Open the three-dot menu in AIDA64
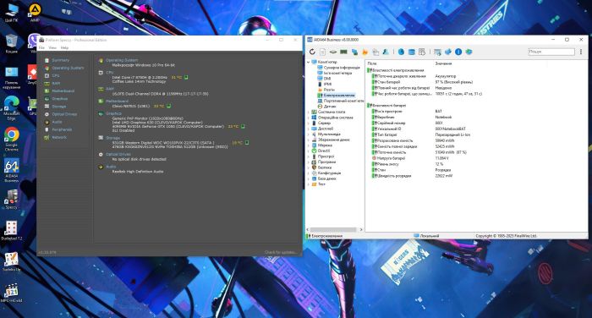This screenshot has width=592, height=318. pos(581,52)
